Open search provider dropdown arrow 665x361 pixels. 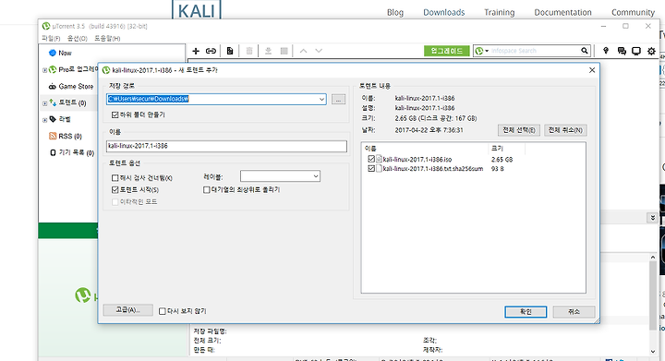point(487,51)
